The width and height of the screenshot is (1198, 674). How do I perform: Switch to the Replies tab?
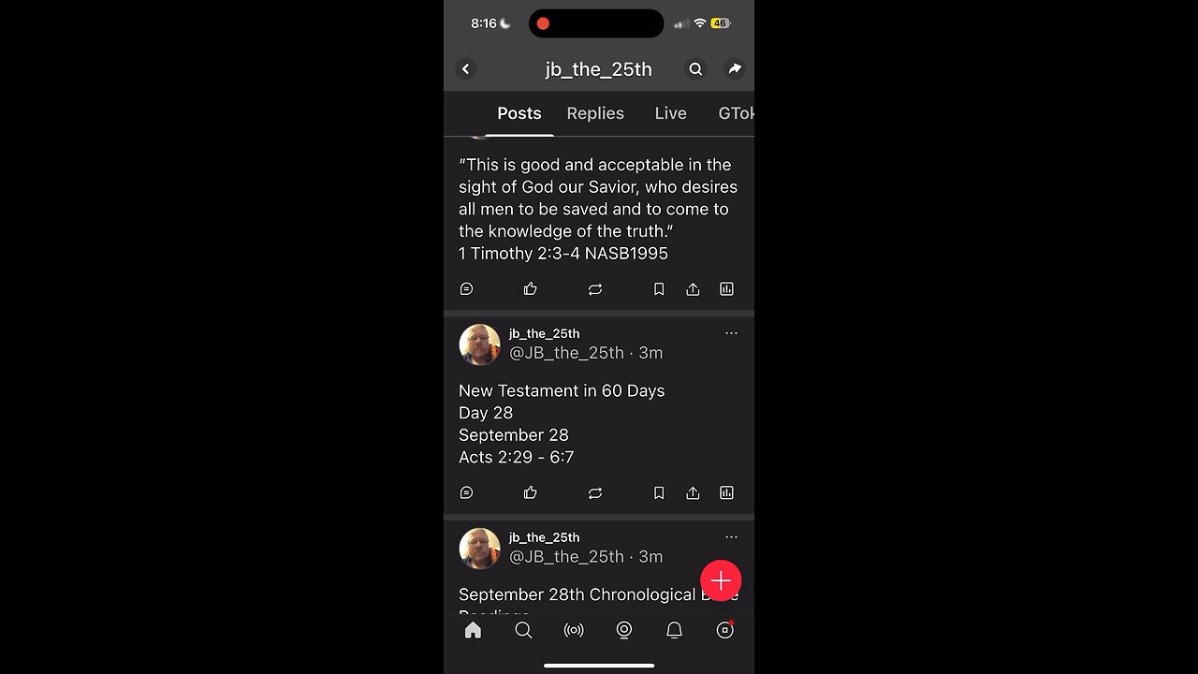pos(595,113)
